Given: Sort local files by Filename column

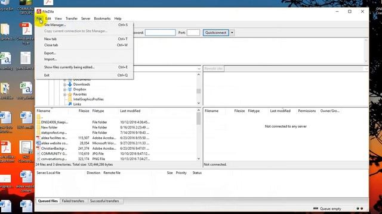Looking at the screenshot, I should click(44, 111).
